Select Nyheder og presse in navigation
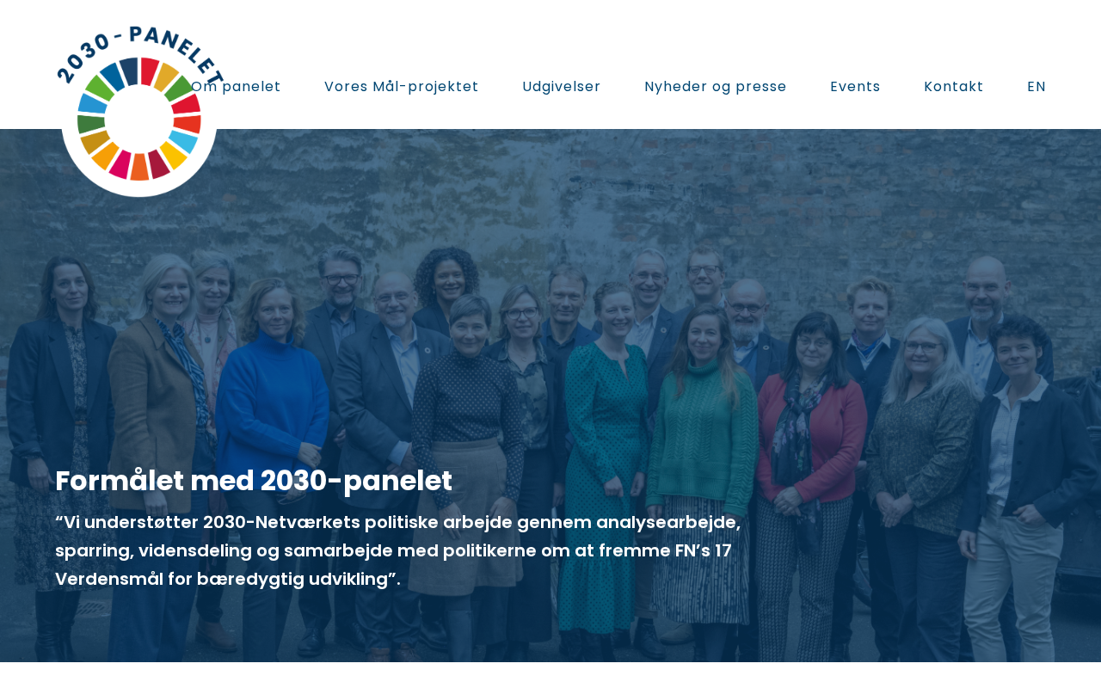This screenshot has height=688, width=1101. coord(715,86)
